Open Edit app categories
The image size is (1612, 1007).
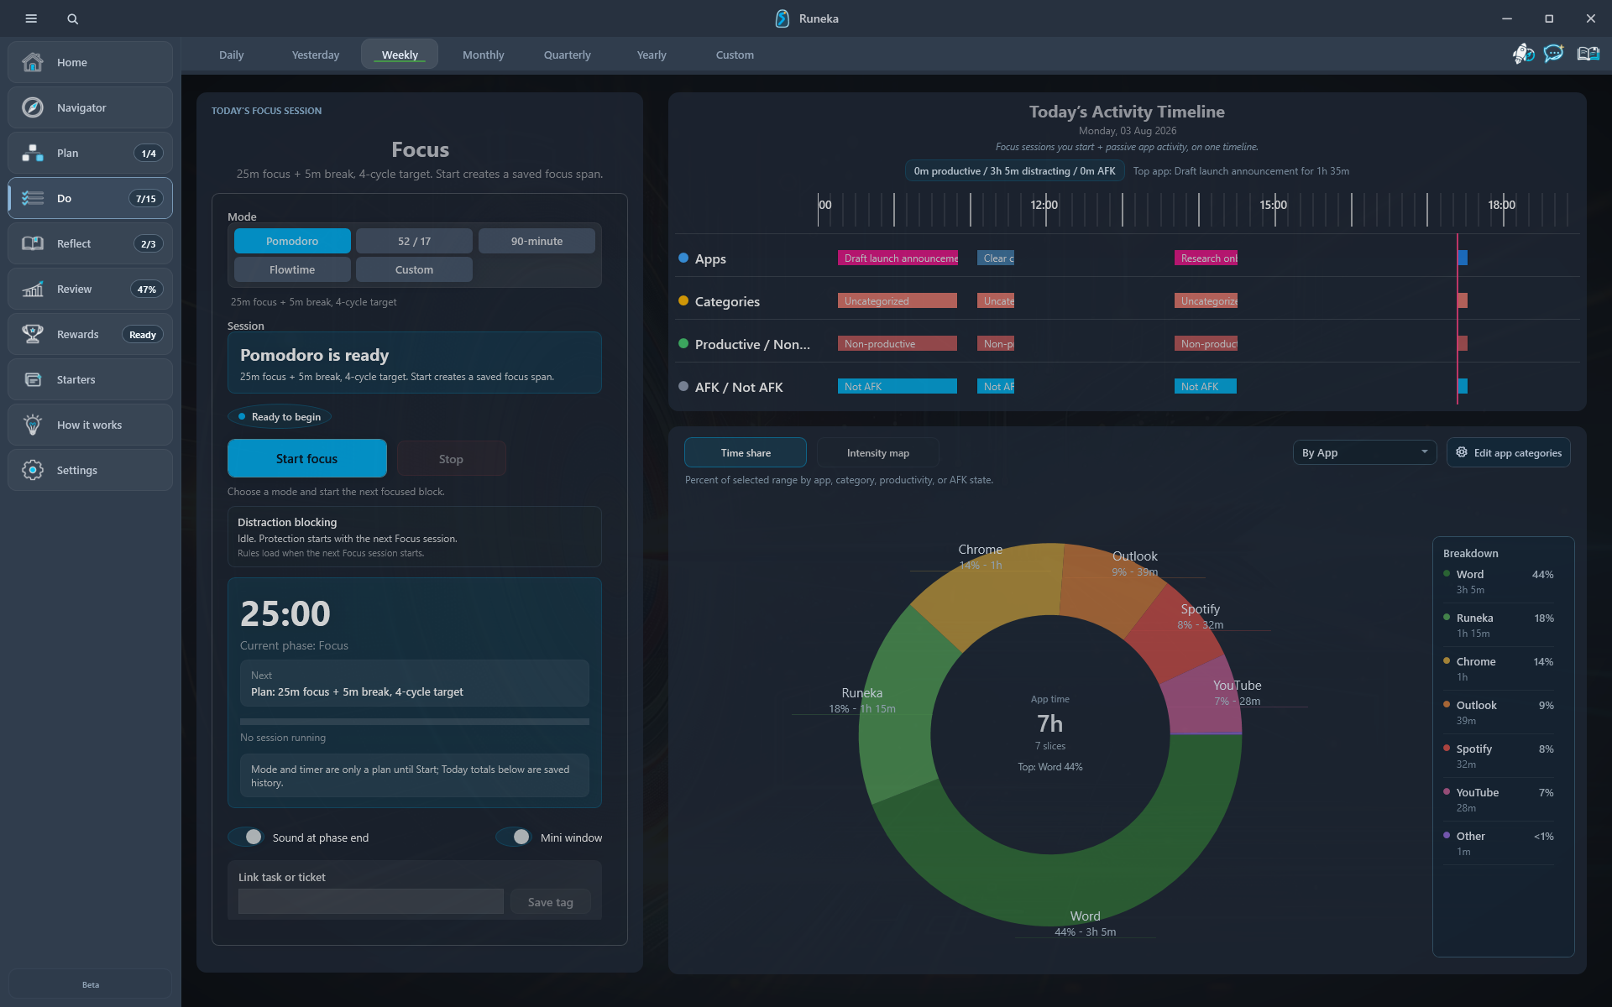click(1509, 452)
